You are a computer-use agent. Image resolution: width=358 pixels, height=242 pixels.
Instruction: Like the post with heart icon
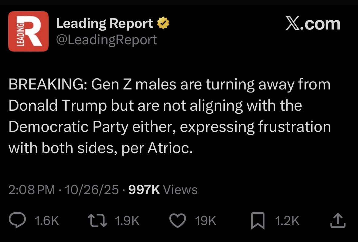coord(178,221)
